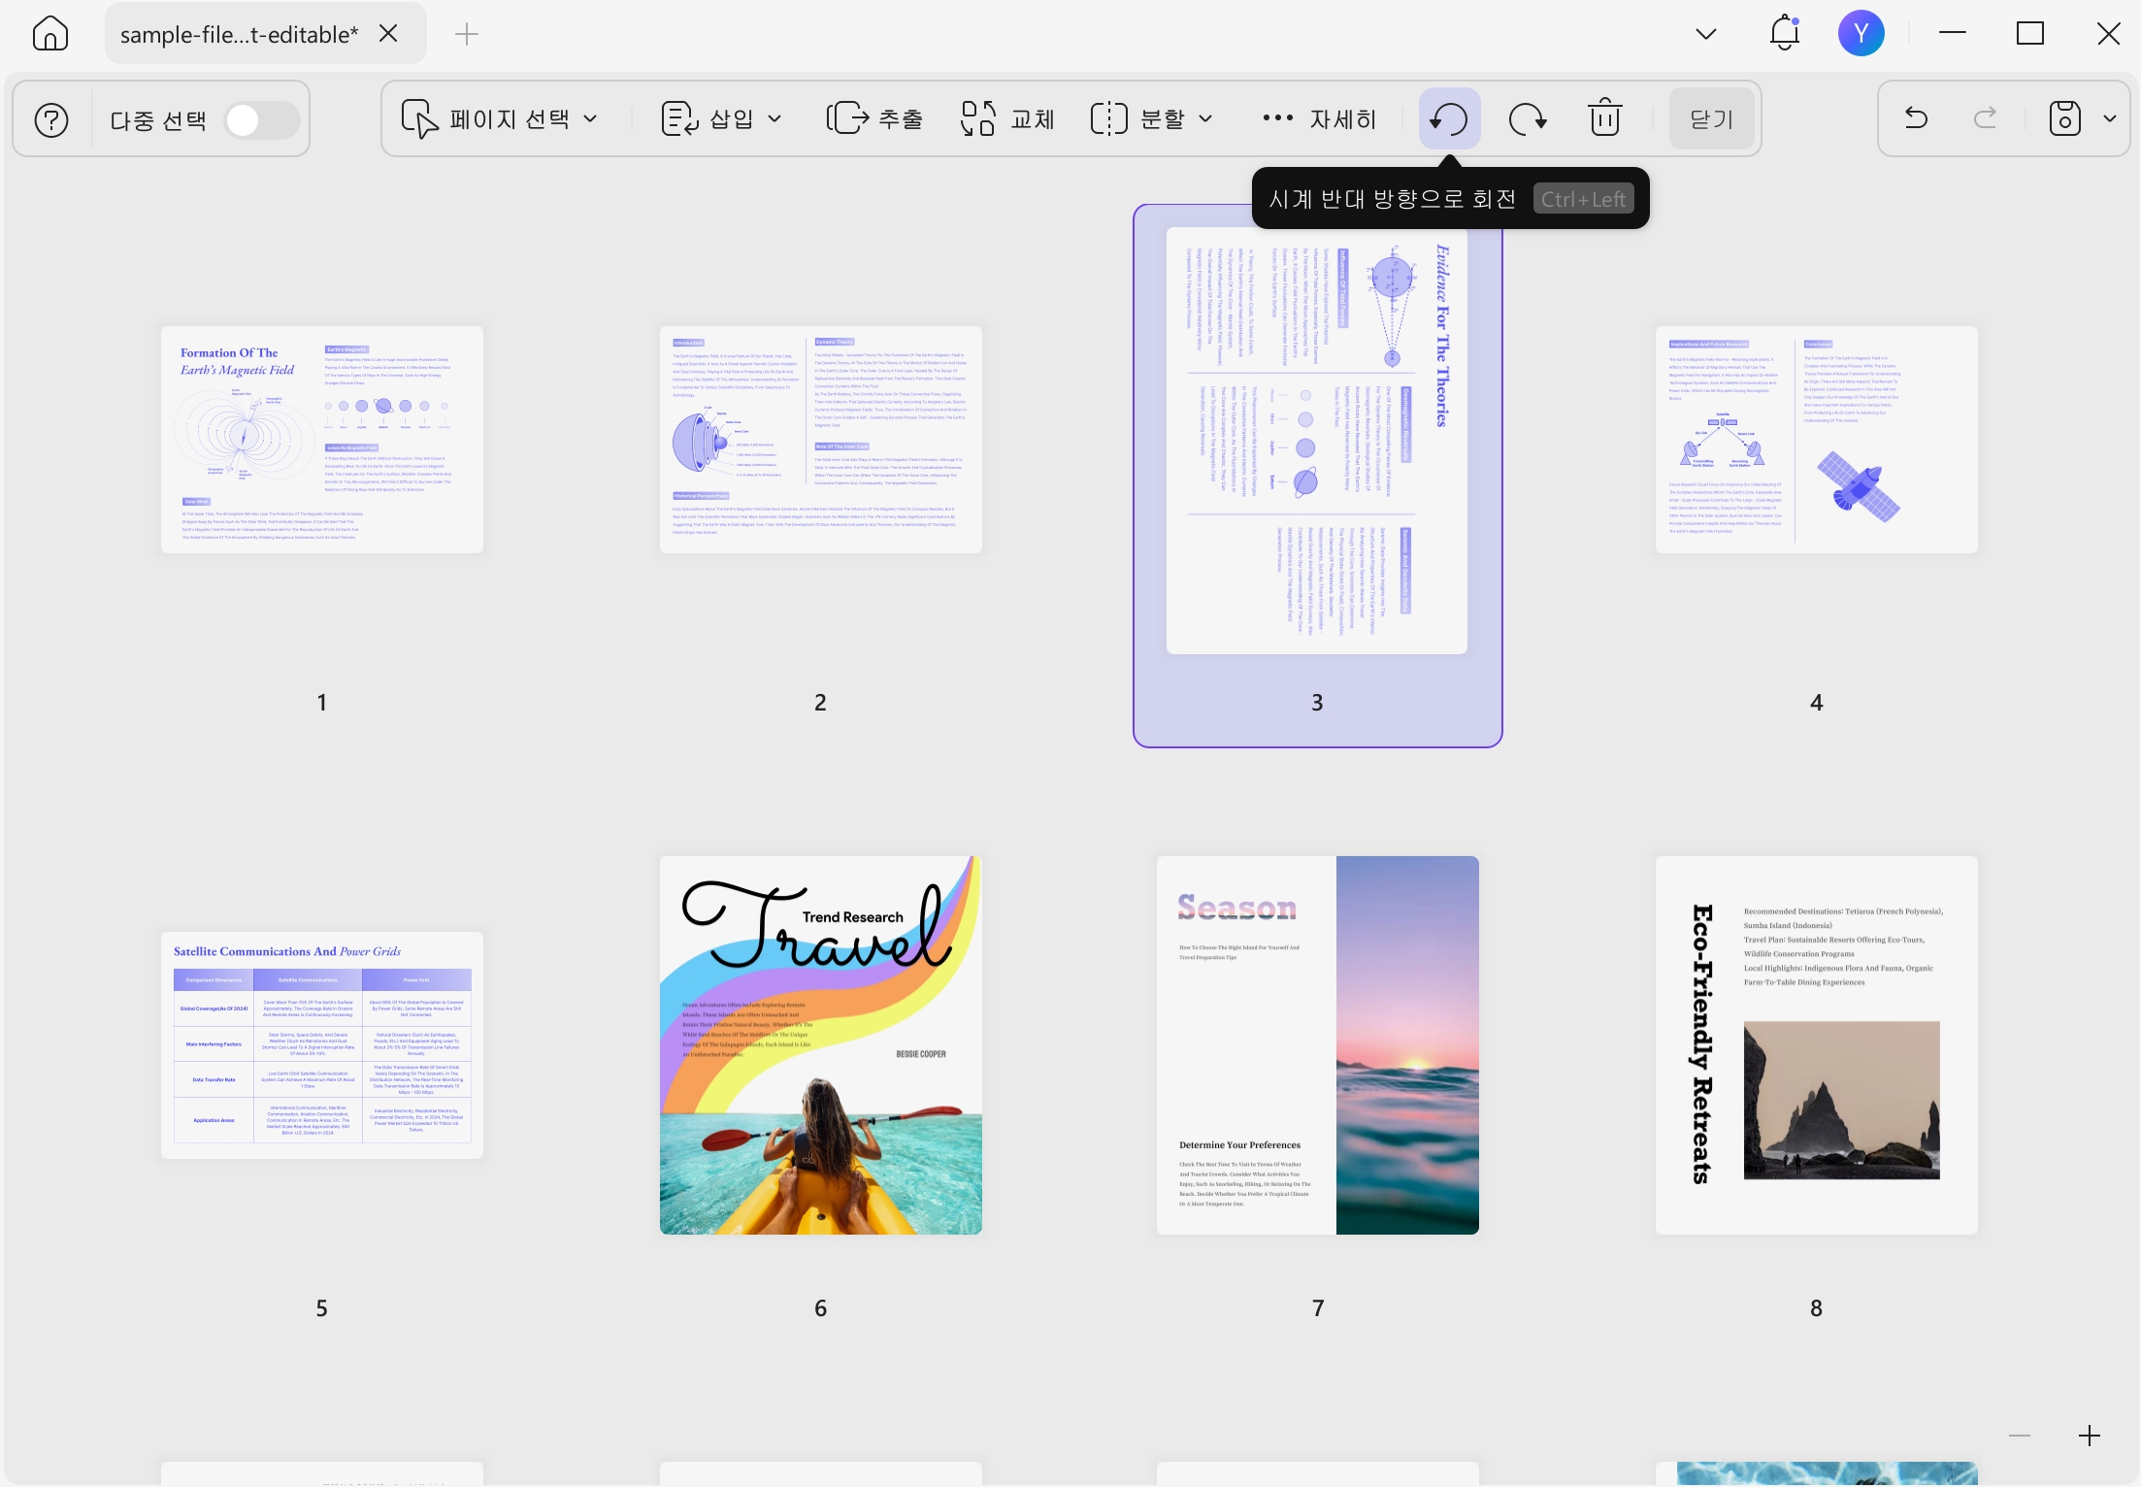Open the 삽입 insert dropdown

721,118
